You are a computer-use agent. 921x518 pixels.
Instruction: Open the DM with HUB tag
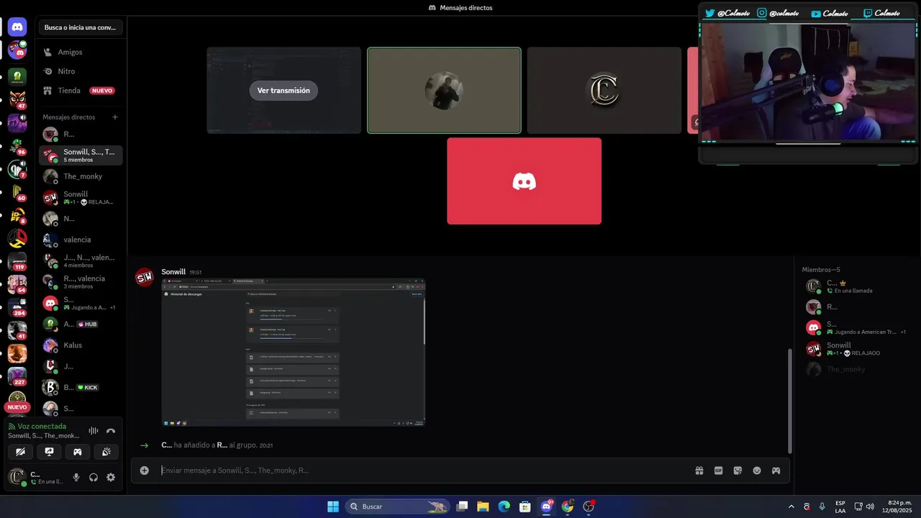81,324
